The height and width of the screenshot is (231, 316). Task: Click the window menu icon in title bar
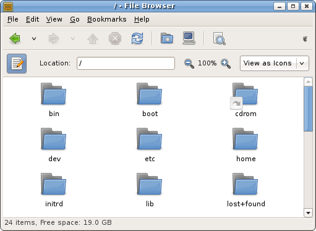[x=8, y=6]
